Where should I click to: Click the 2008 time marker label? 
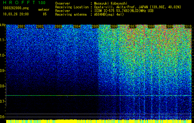[x=151, y=26]
